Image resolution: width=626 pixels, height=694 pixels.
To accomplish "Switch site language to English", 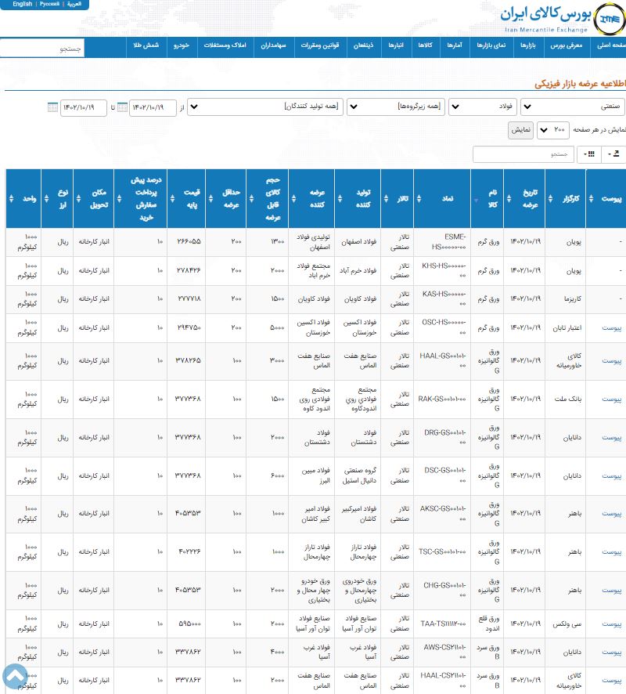I will [23, 4].
